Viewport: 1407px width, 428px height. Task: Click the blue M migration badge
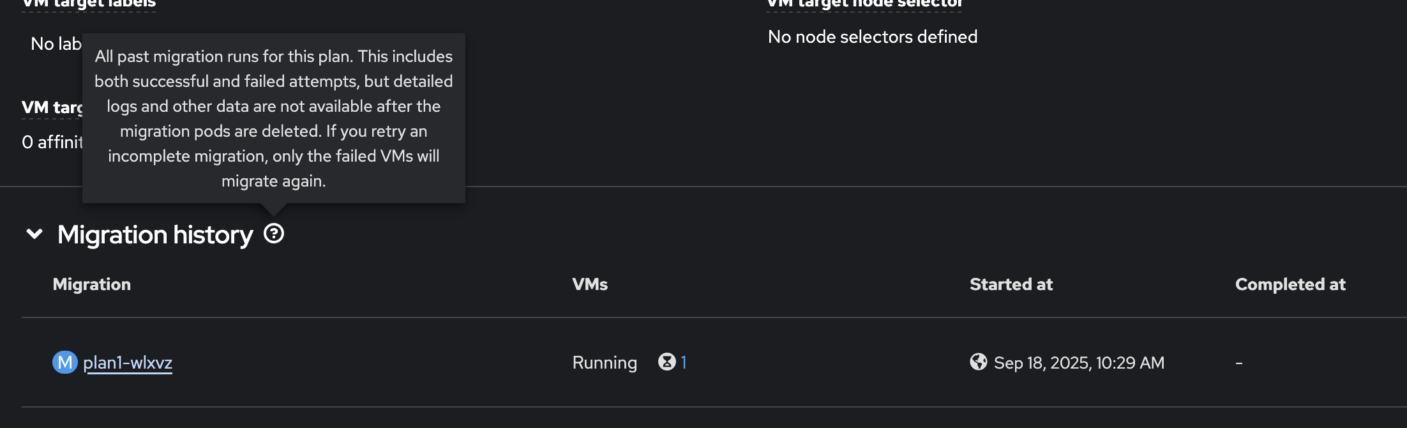tap(64, 362)
